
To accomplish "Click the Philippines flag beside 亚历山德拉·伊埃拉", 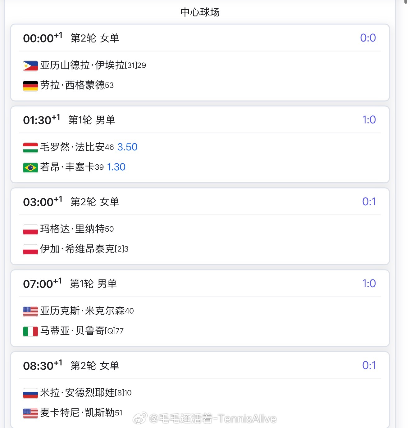I will (x=30, y=65).
